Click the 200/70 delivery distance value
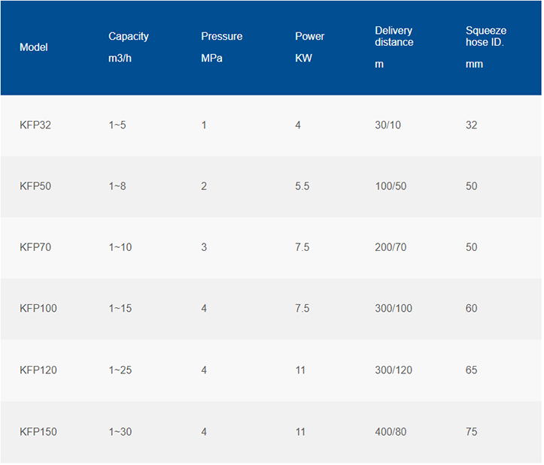 coord(391,247)
